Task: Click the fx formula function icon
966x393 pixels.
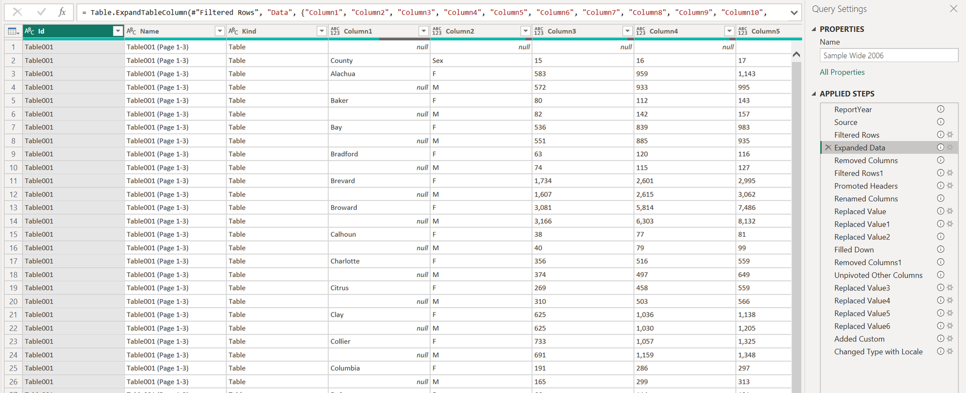Action: pos(62,12)
